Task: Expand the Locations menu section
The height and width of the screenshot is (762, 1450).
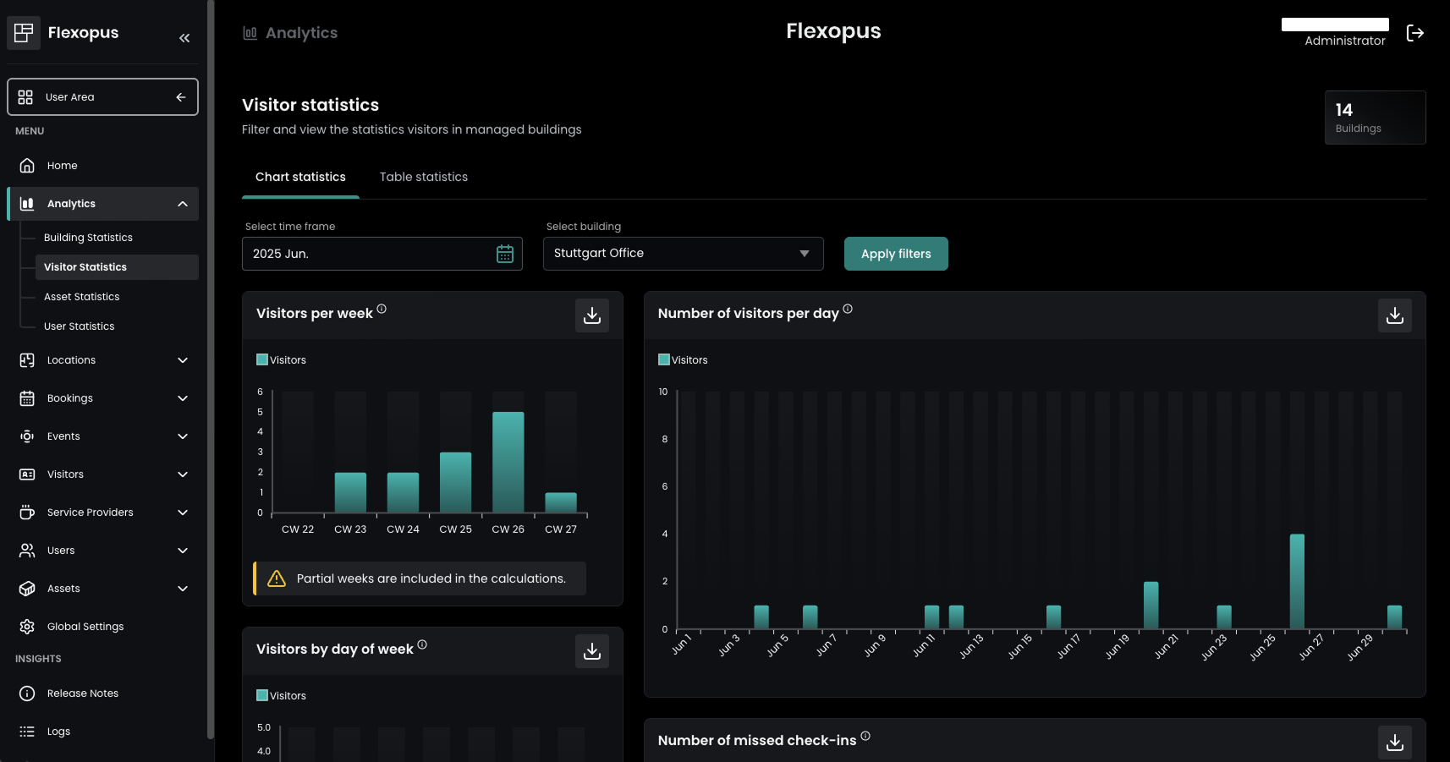Action: [103, 360]
